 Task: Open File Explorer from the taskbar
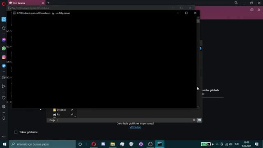point(113,144)
